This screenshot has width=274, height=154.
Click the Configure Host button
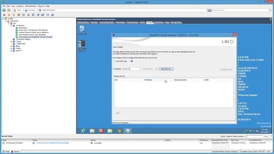[226, 70]
